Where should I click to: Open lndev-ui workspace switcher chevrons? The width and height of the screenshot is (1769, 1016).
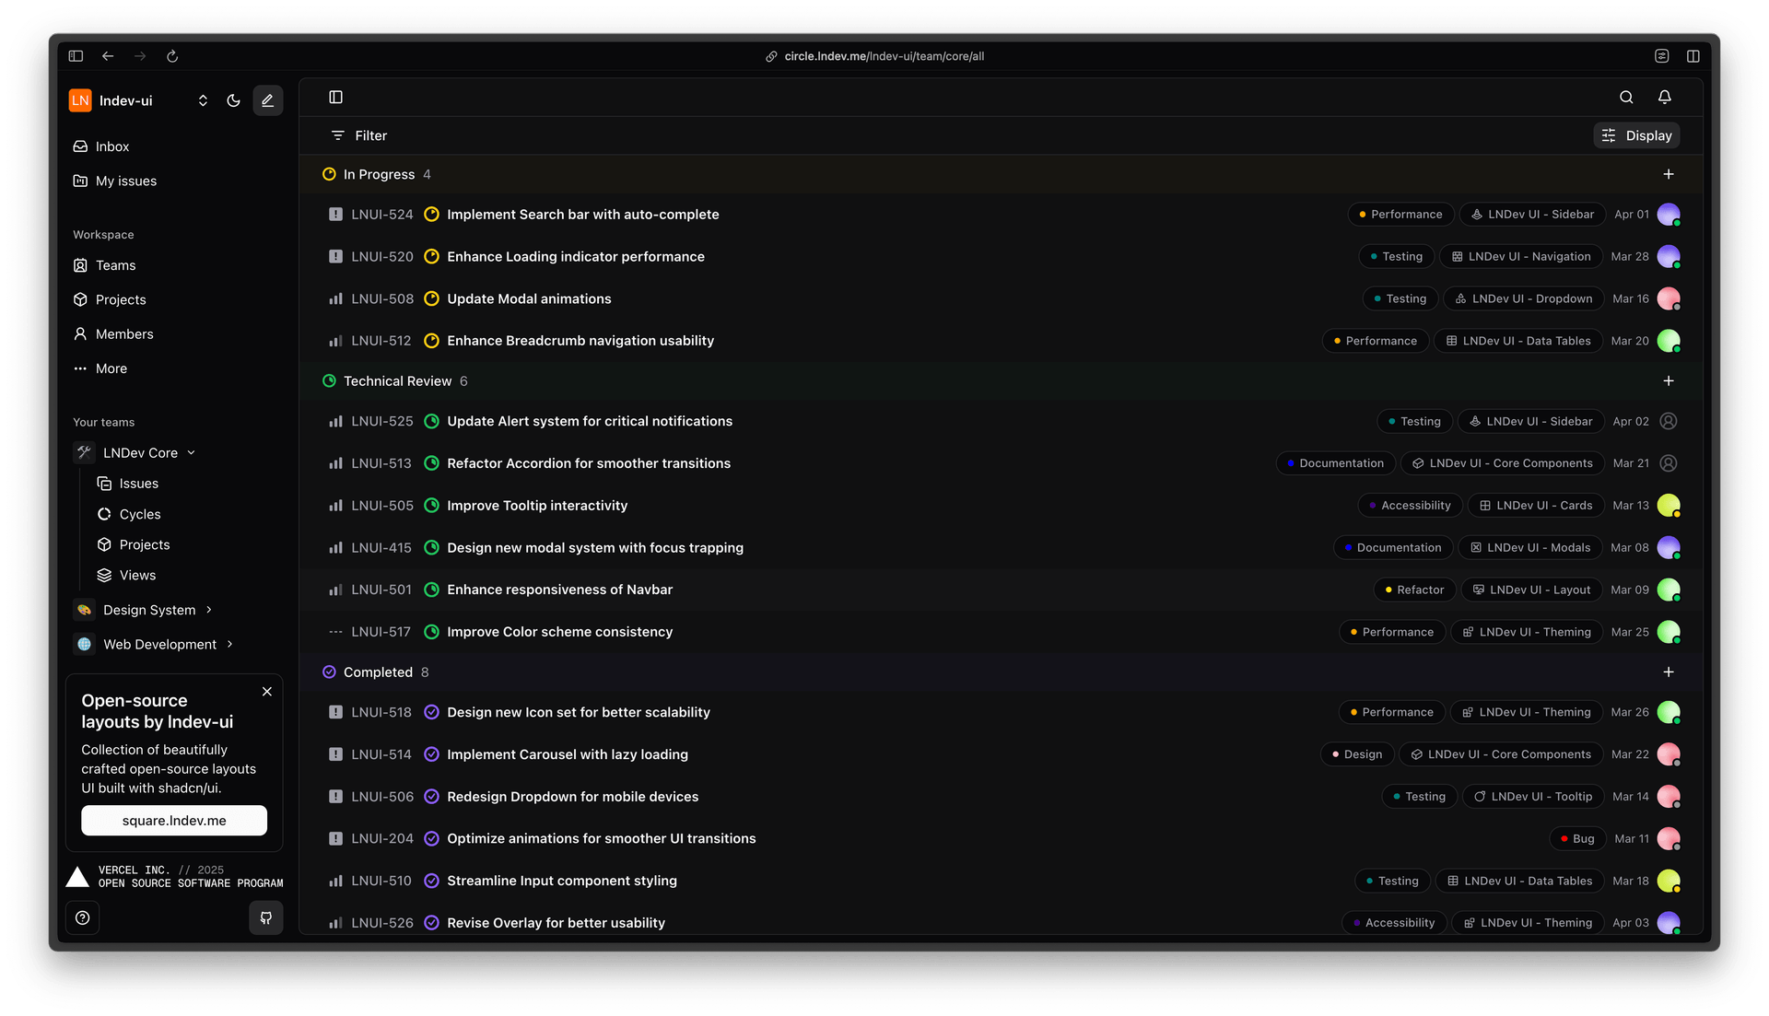203,100
